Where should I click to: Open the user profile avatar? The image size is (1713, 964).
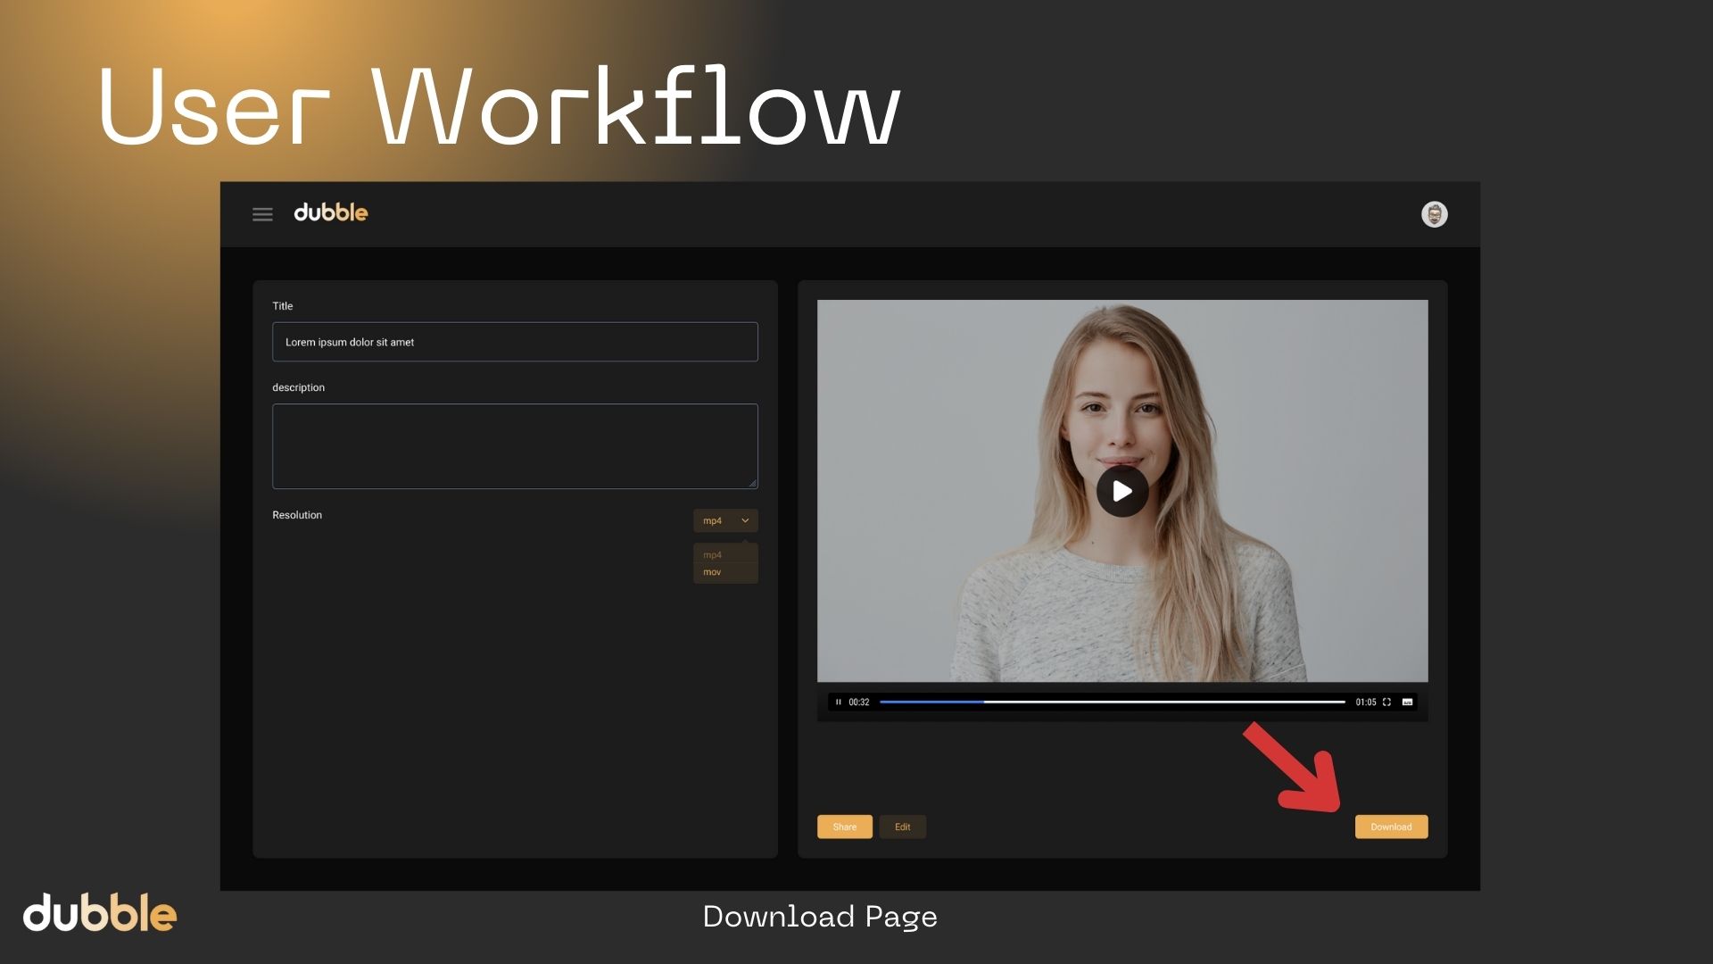(1434, 214)
